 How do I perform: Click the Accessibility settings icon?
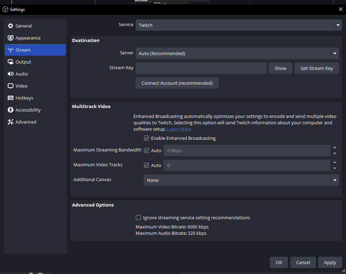coord(11,110)
